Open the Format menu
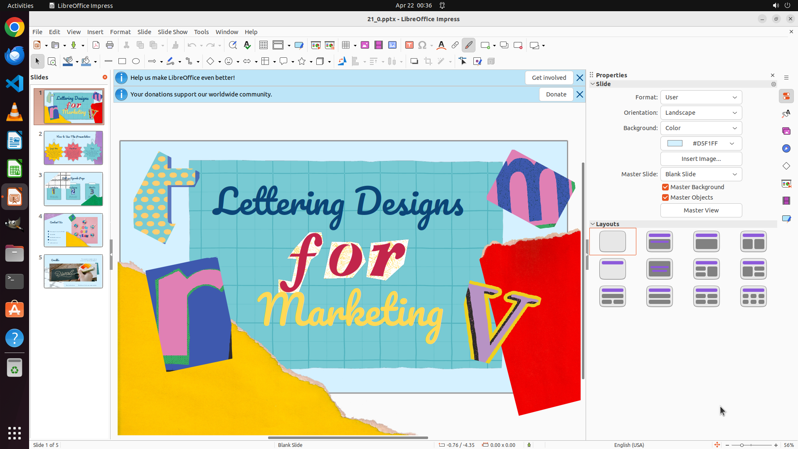This screenshot has width=798, height=449. click(120, 32)
